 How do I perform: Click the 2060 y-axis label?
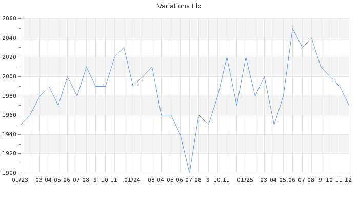click(9, 19)
